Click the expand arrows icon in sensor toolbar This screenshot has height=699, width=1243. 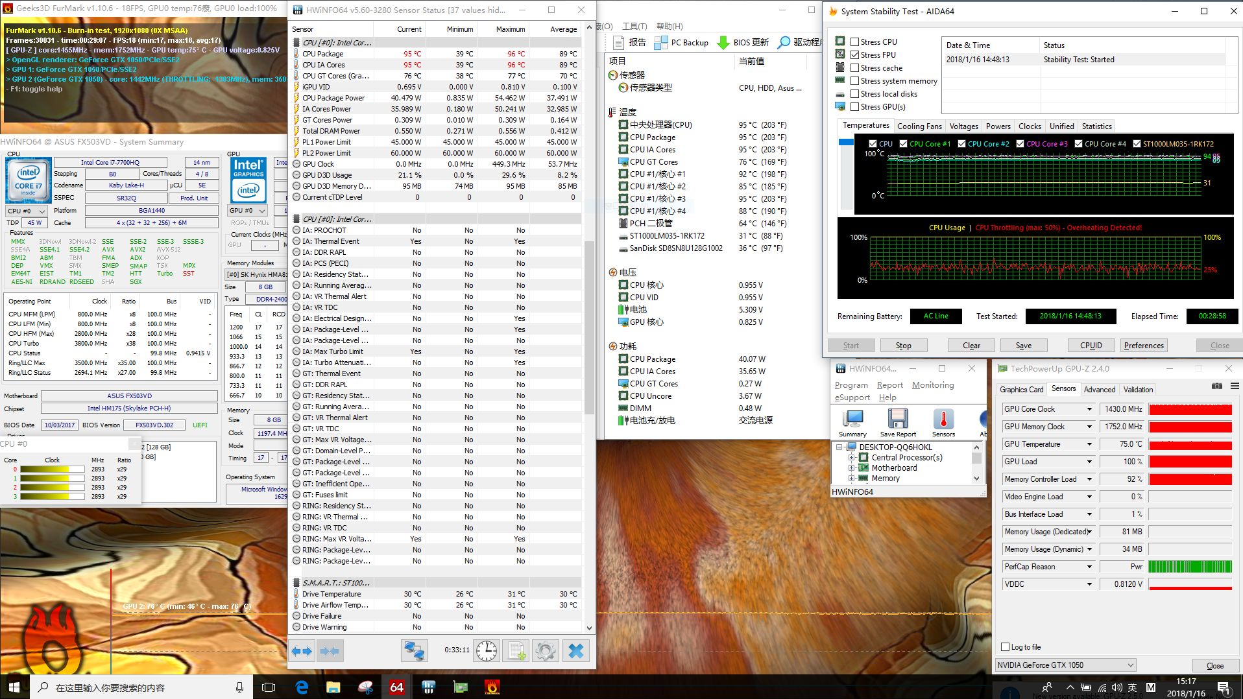(x=301, y=650)
